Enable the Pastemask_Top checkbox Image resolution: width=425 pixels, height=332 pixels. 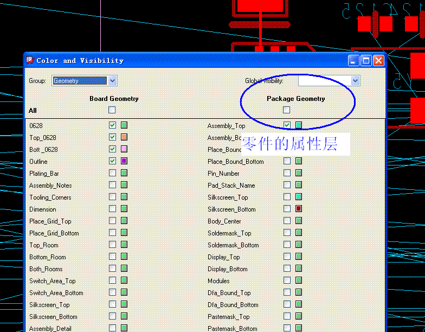click(287, 316)
